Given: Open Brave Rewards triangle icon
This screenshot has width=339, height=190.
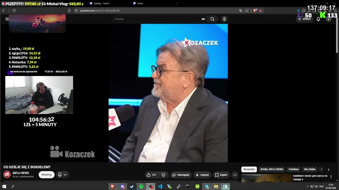Looking at the screenshot, I should 261,11.
